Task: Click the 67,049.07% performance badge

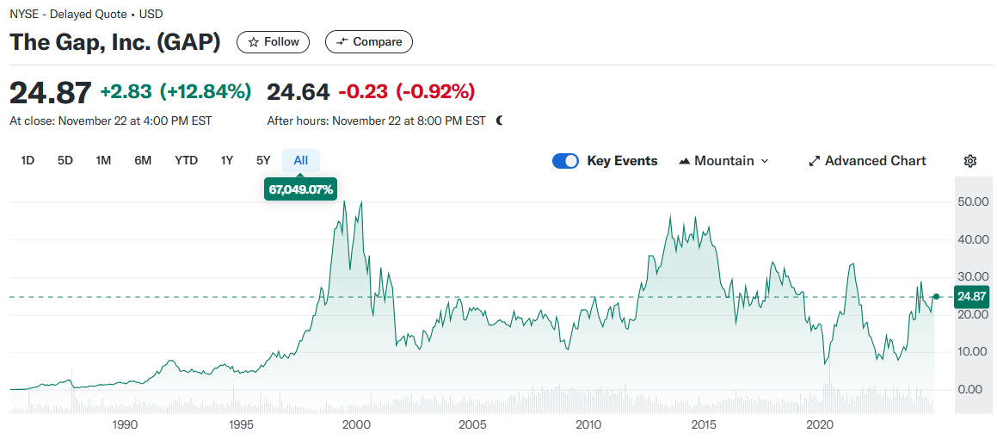Action: [301, 189]
